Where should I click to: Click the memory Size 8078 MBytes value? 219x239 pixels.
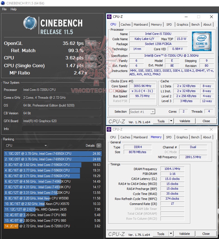138,152
